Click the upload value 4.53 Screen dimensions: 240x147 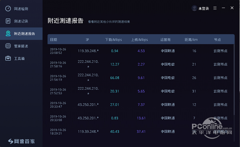[x=141, y=51]
